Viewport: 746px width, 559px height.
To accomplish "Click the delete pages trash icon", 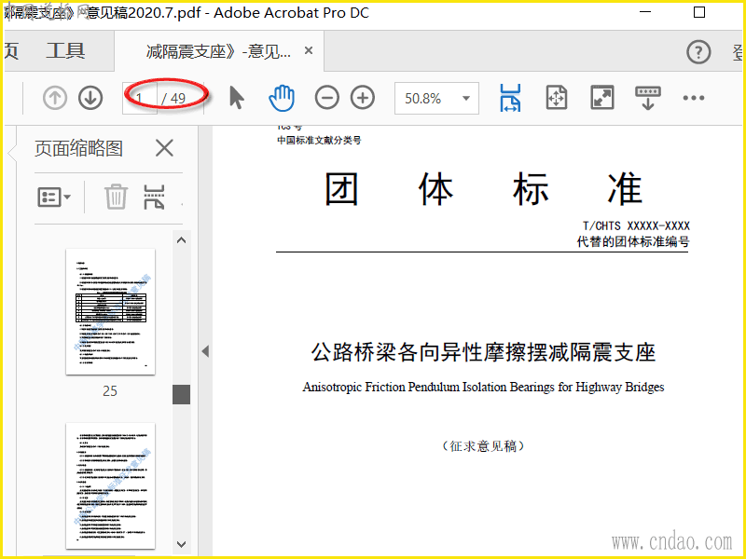I will click(116, 197).
